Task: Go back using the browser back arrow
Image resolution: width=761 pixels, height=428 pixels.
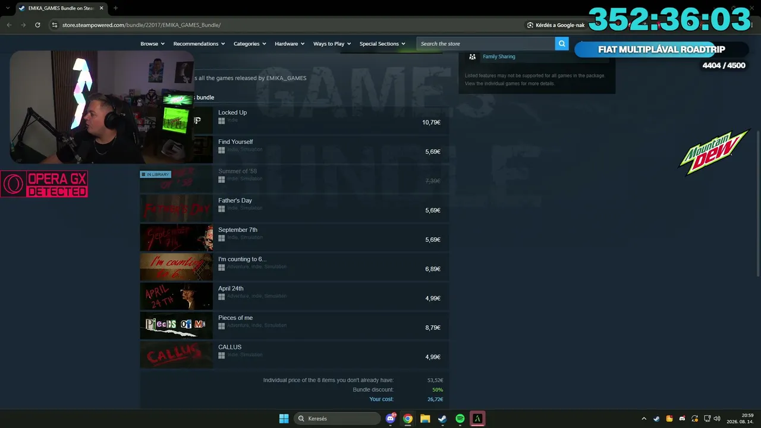Action: click(9, 25)
